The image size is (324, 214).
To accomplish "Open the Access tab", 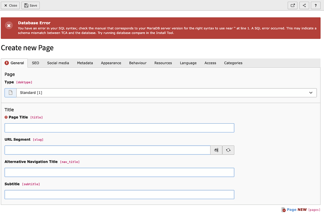I will tap(210, 63).
